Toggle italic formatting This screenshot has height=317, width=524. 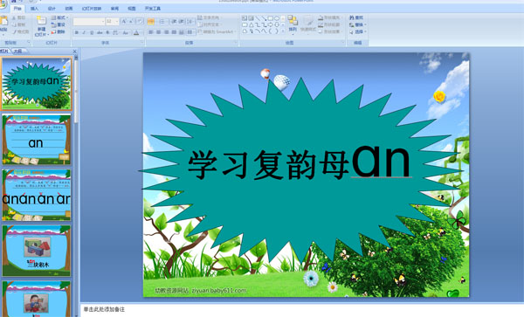point(84,32)
